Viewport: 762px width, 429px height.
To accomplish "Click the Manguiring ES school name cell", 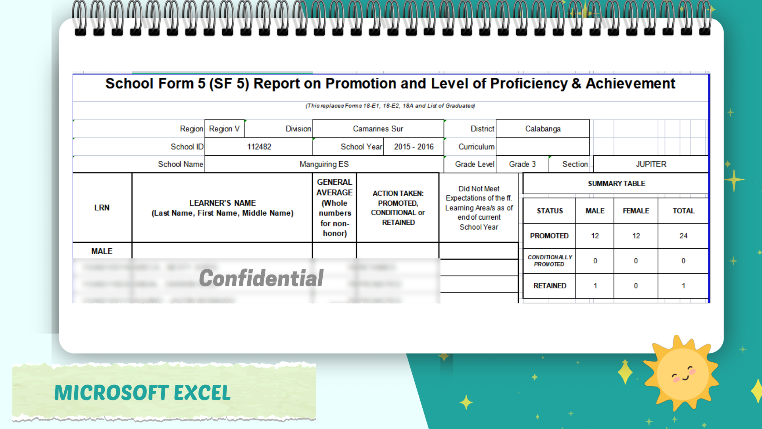I will coord(324,164).
